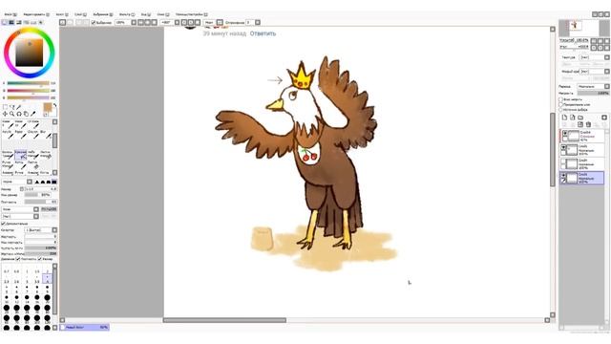Screen dimensions: 611x344
Task: Choose the sharpest brush edge shape
Action: point(37,182)
